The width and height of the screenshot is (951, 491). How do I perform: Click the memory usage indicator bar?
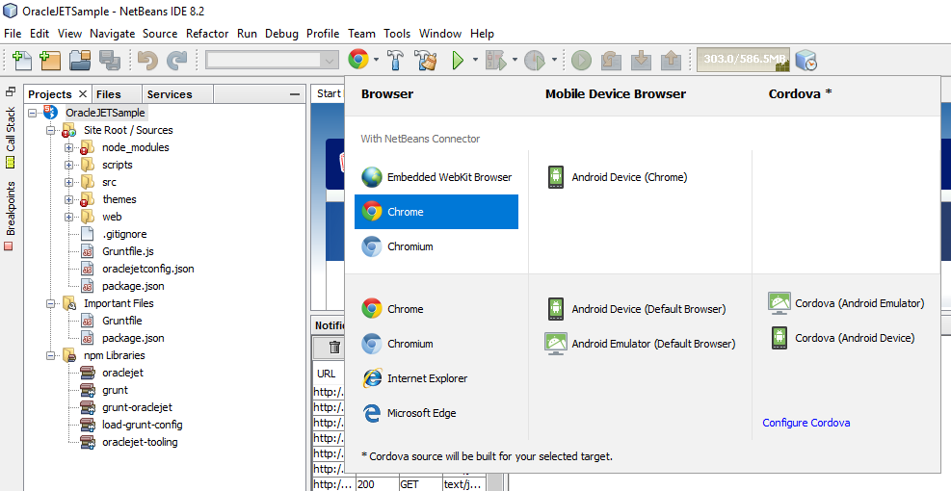(x=743, y=60)
